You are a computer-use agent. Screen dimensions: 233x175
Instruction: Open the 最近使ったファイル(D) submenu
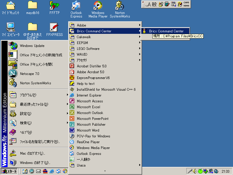coord(38,104)
